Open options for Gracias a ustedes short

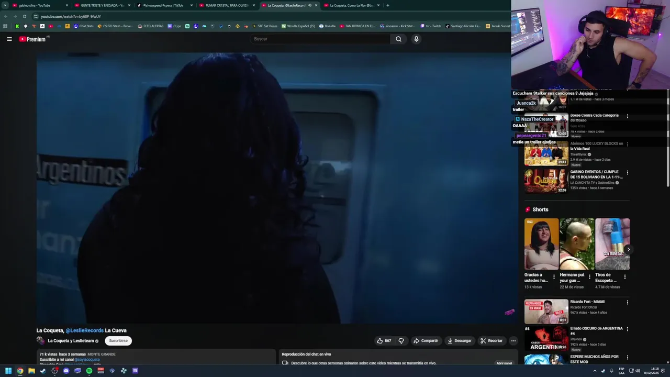pyautogui.click(x=554, y=276)
